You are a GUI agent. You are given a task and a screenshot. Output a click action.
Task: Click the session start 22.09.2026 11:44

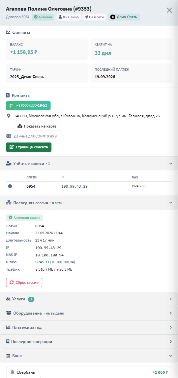coord(49,233)
